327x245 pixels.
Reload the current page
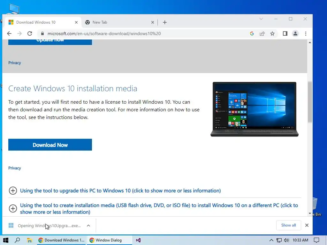click(30, 33)
